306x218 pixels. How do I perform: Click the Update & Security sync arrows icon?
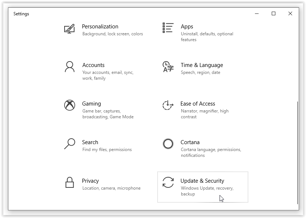(x=168, y=182)
